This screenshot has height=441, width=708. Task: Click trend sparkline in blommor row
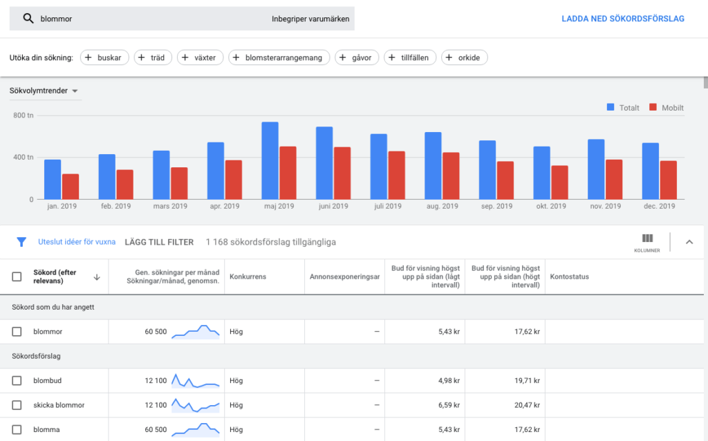(196, 332)
